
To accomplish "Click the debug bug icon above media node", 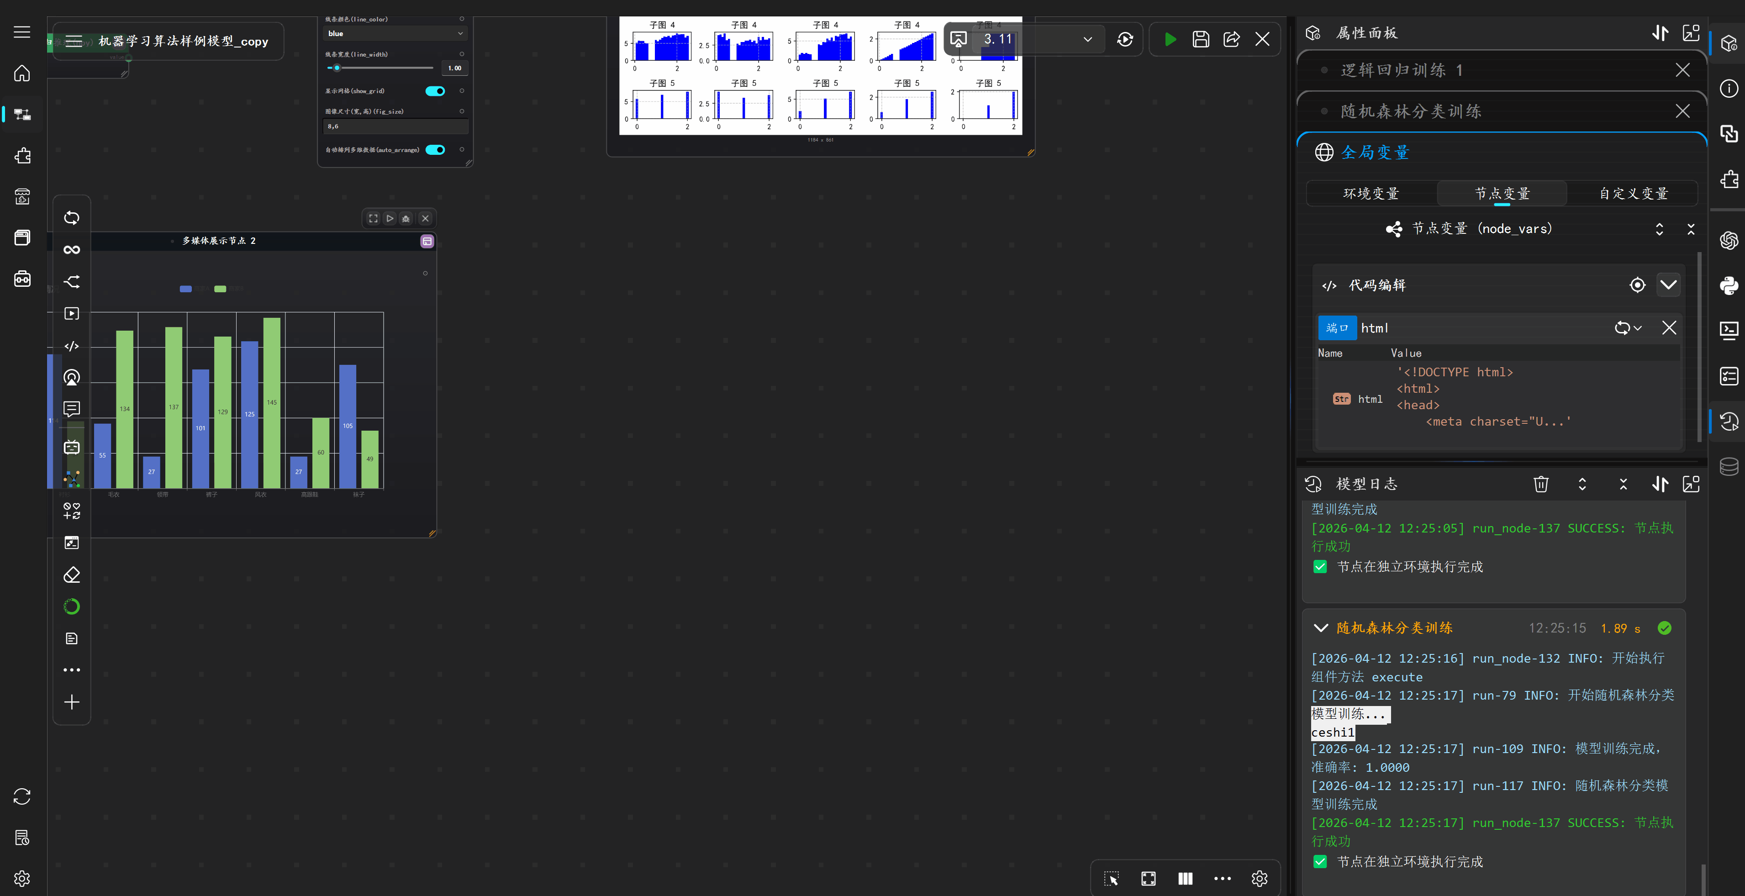I will pyautogui.click(x=406, y=218).
